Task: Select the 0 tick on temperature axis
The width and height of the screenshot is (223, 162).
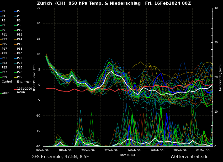Action: [x=39, y=85]
